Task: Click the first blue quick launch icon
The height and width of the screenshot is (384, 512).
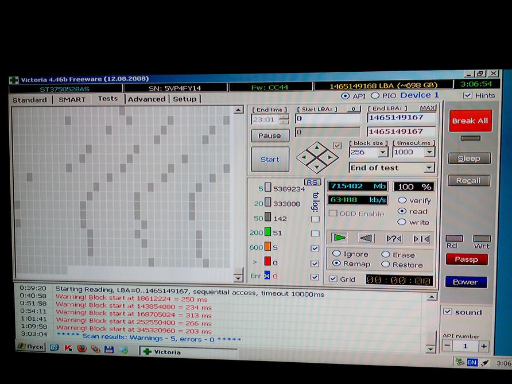Action: point(54,347)
